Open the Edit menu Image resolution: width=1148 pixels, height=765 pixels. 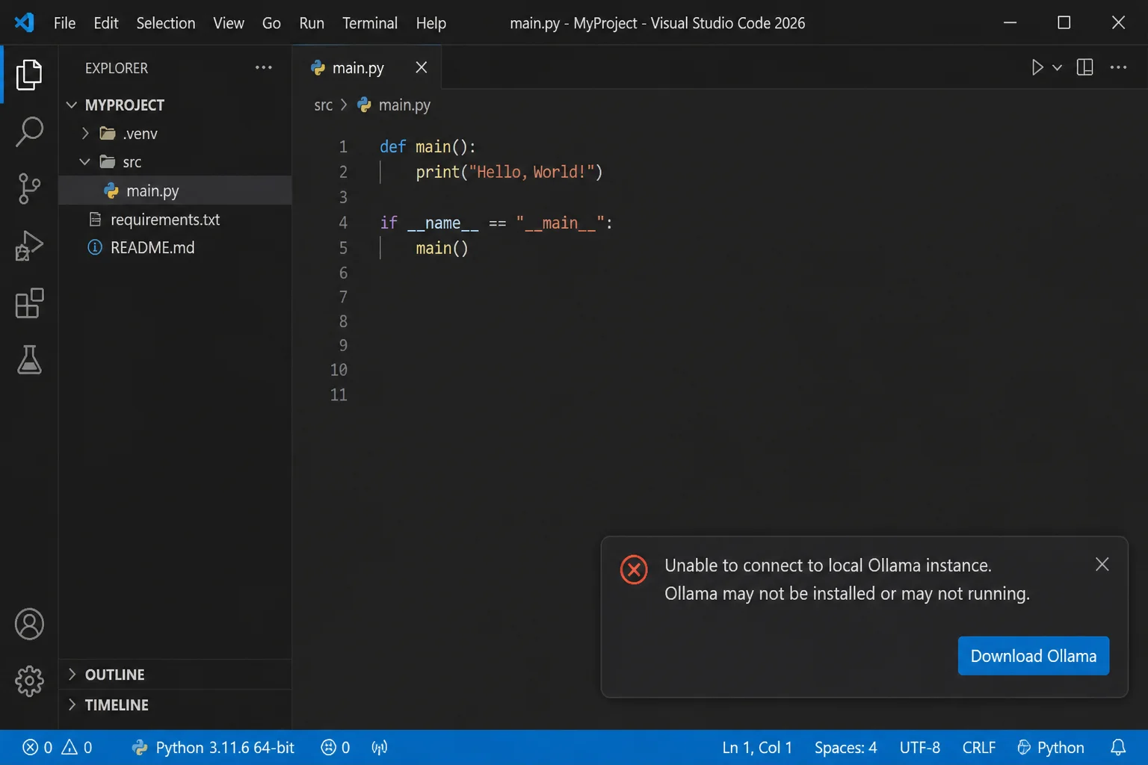(105, 22)
